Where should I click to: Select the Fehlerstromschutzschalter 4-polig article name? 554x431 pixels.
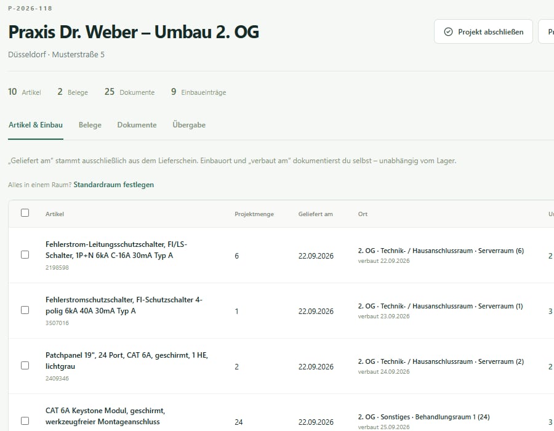(124, 305)
